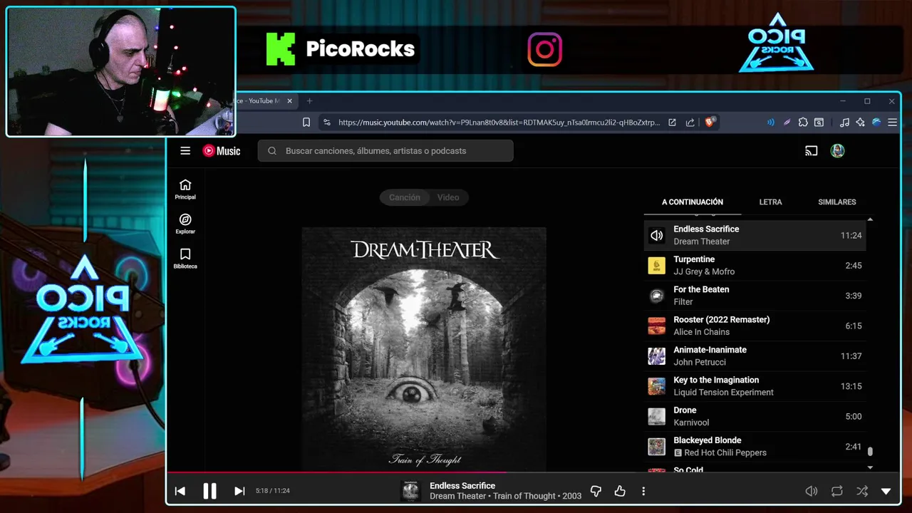
Task: Click the YouTube Music logo
Action: [222, 150]
